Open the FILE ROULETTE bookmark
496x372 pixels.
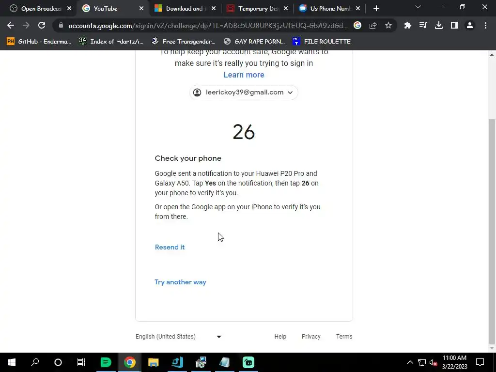(322, 42)
